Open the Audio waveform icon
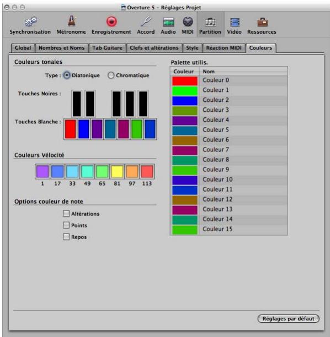The height and width of the screenshot is (337, 330). click(168, 22)
